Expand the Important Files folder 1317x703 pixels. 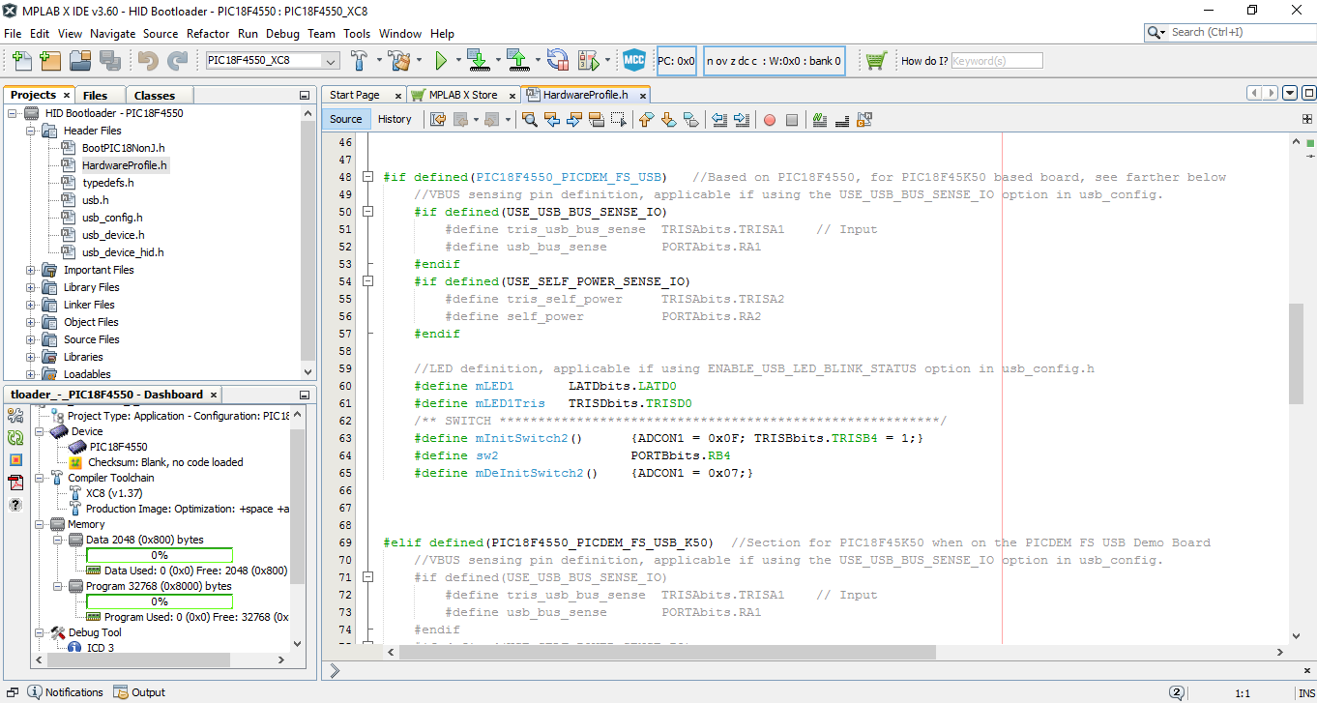click(x=30, y=270)
